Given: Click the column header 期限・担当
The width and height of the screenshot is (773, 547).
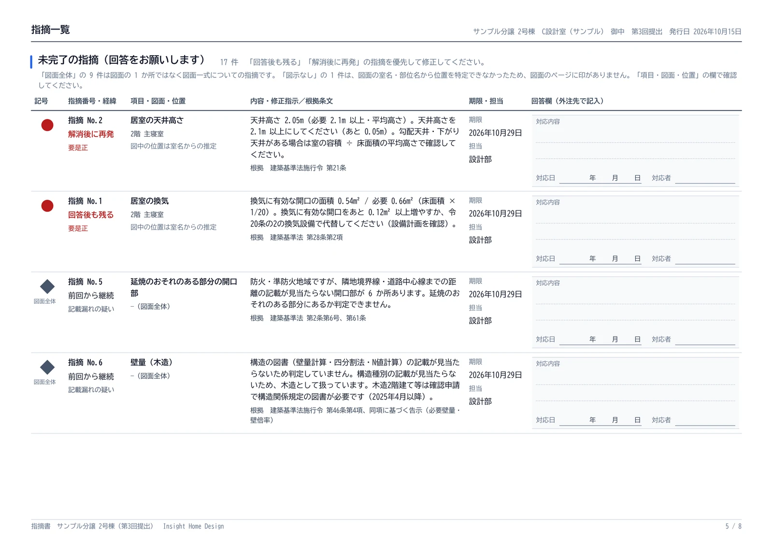Looking at the screenshot, I should (x=486, y=101).
